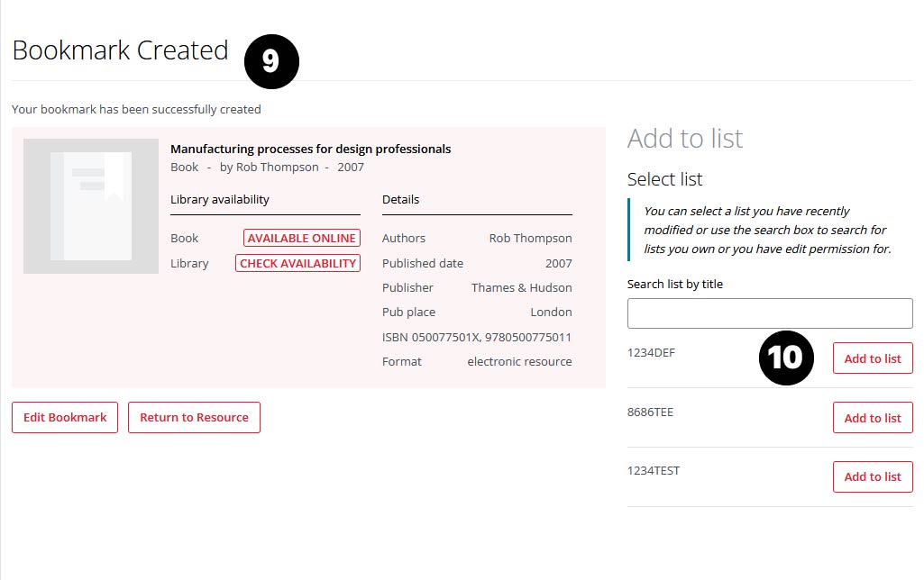
Task: Add bookmark to the 1234TEST list
Action: (872, 477)
